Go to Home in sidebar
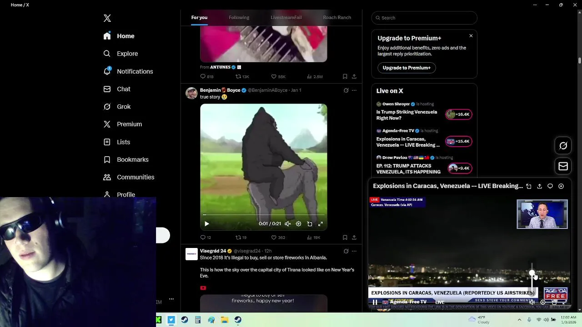This screenshot has width=582, height=327. click(x=119, y=36)
